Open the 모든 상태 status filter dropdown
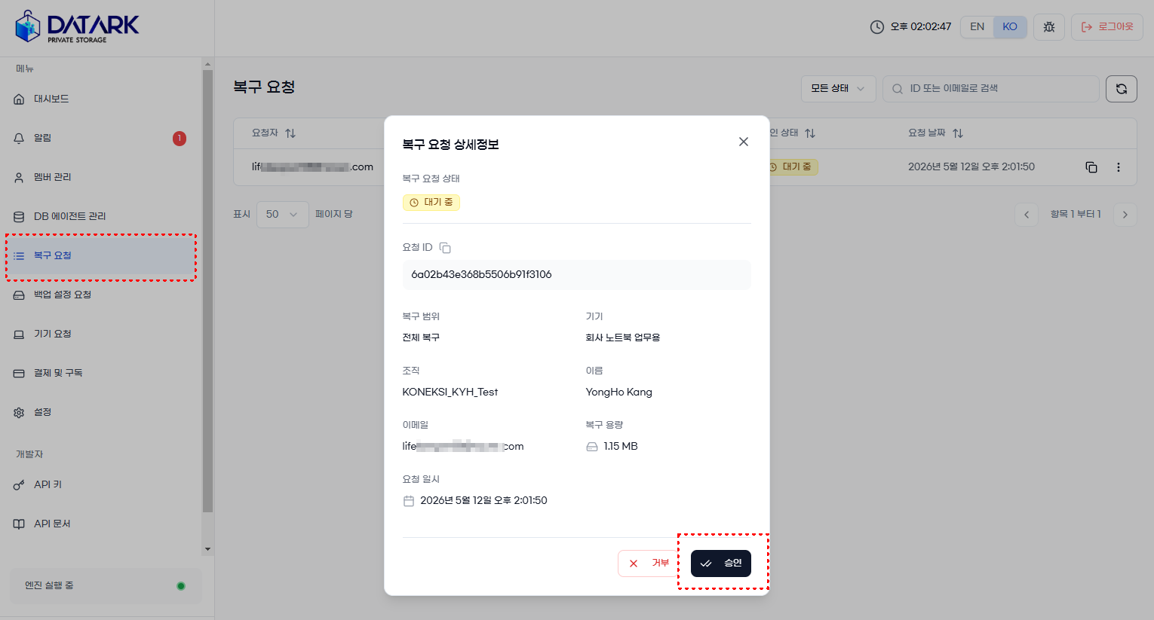The width and height of the screenshot is (1154, 620). [x=838, y=88]
